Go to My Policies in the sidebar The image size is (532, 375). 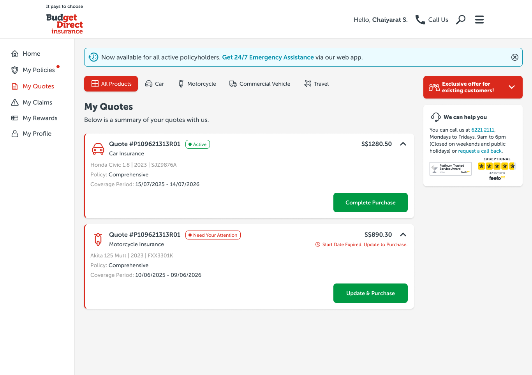(33, 70)
